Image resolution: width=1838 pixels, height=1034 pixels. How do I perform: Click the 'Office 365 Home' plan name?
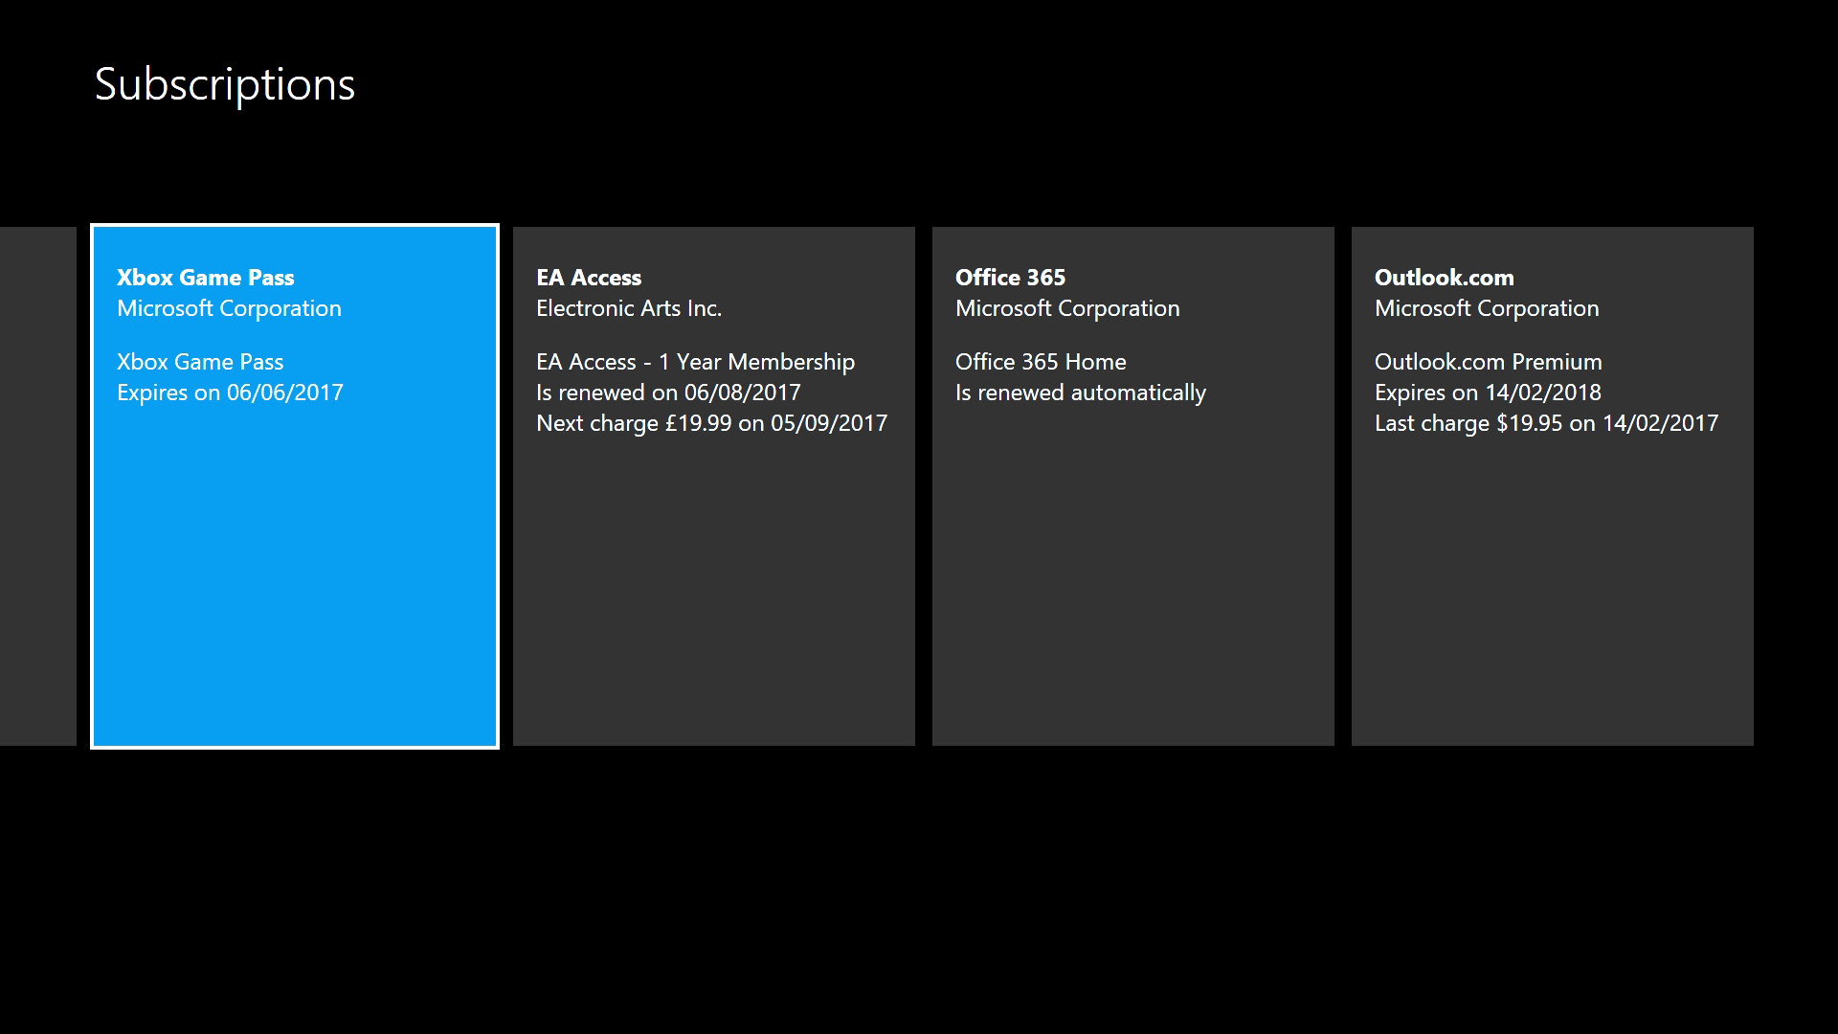(1041, 362)
